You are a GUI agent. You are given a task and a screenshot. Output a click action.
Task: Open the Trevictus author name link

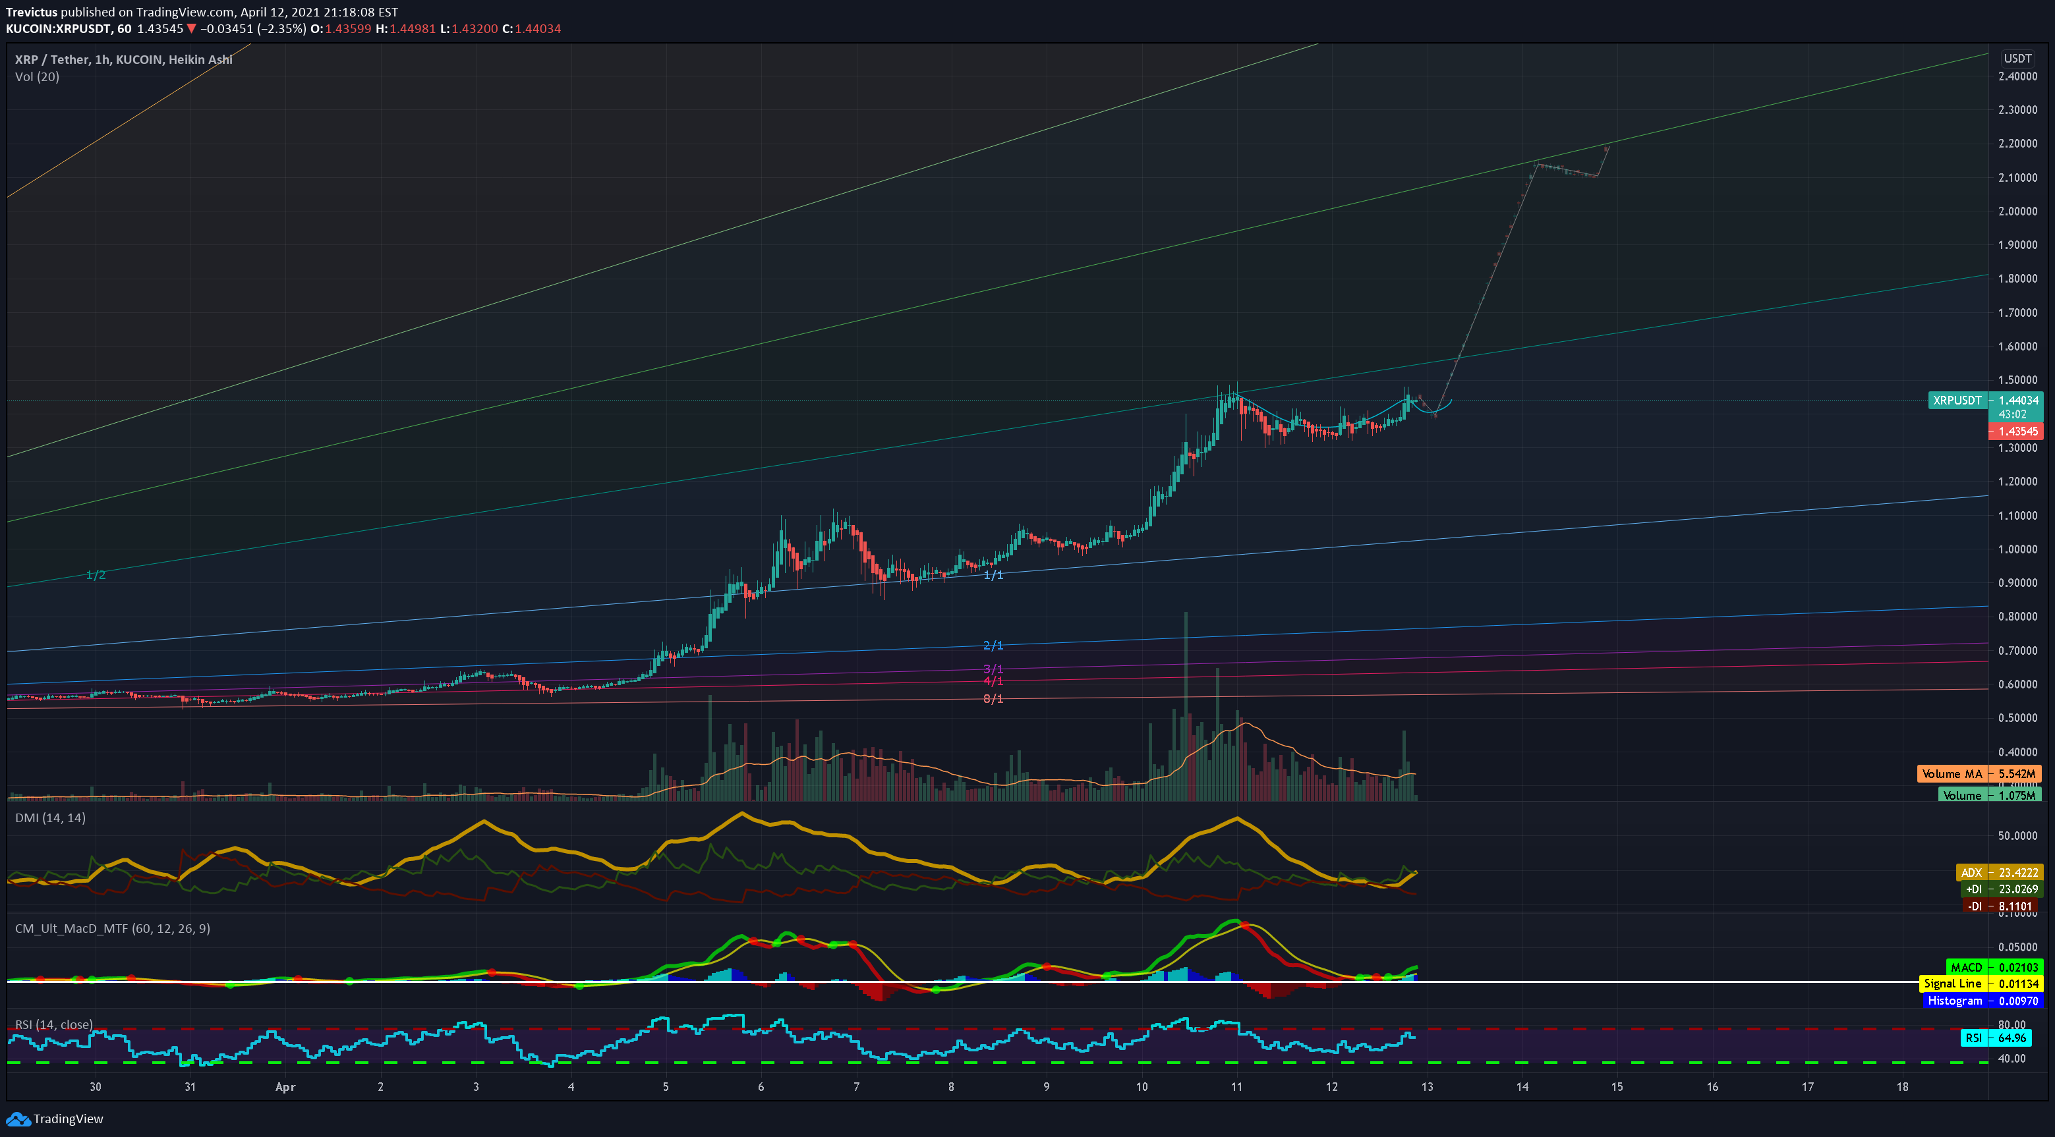coord(31,12)
